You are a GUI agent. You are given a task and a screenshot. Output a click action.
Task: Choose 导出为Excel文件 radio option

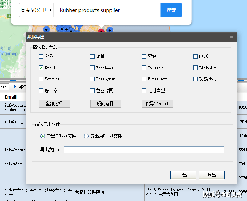(x=86, y=136)
